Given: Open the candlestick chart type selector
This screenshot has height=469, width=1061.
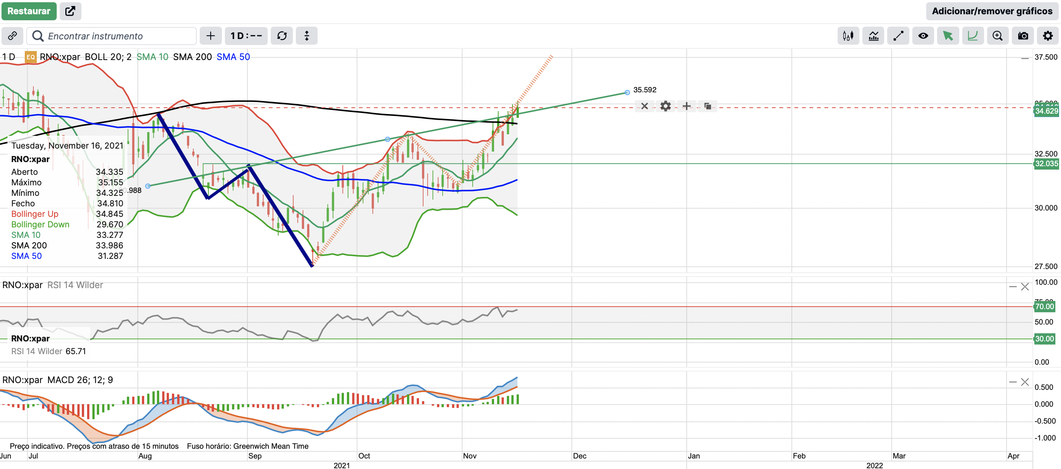Looking at the screenshot, I should [848, 36].
